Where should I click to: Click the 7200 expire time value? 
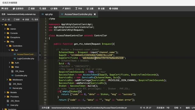click(x=90, y=72)
